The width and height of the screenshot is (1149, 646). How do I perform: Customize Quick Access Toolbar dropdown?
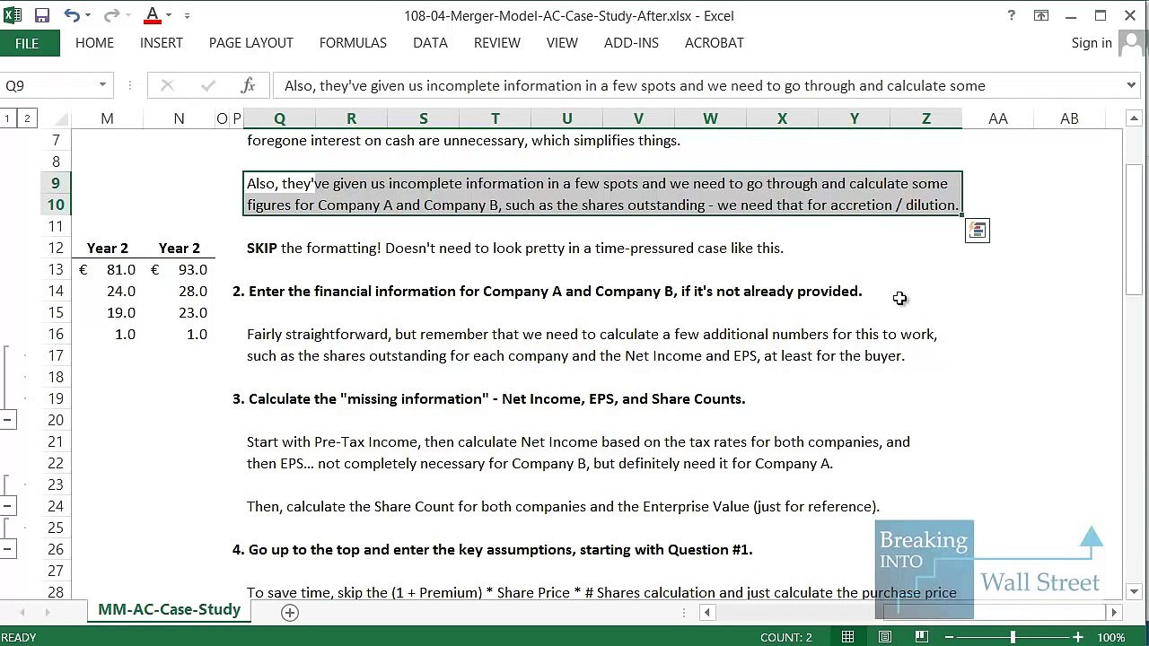coord(187,15)
